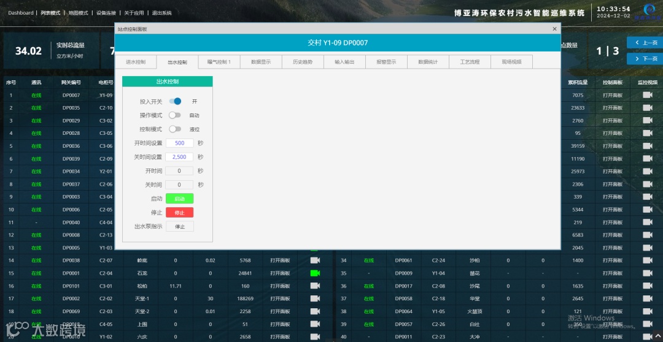Click the green 启动 button

180,199
